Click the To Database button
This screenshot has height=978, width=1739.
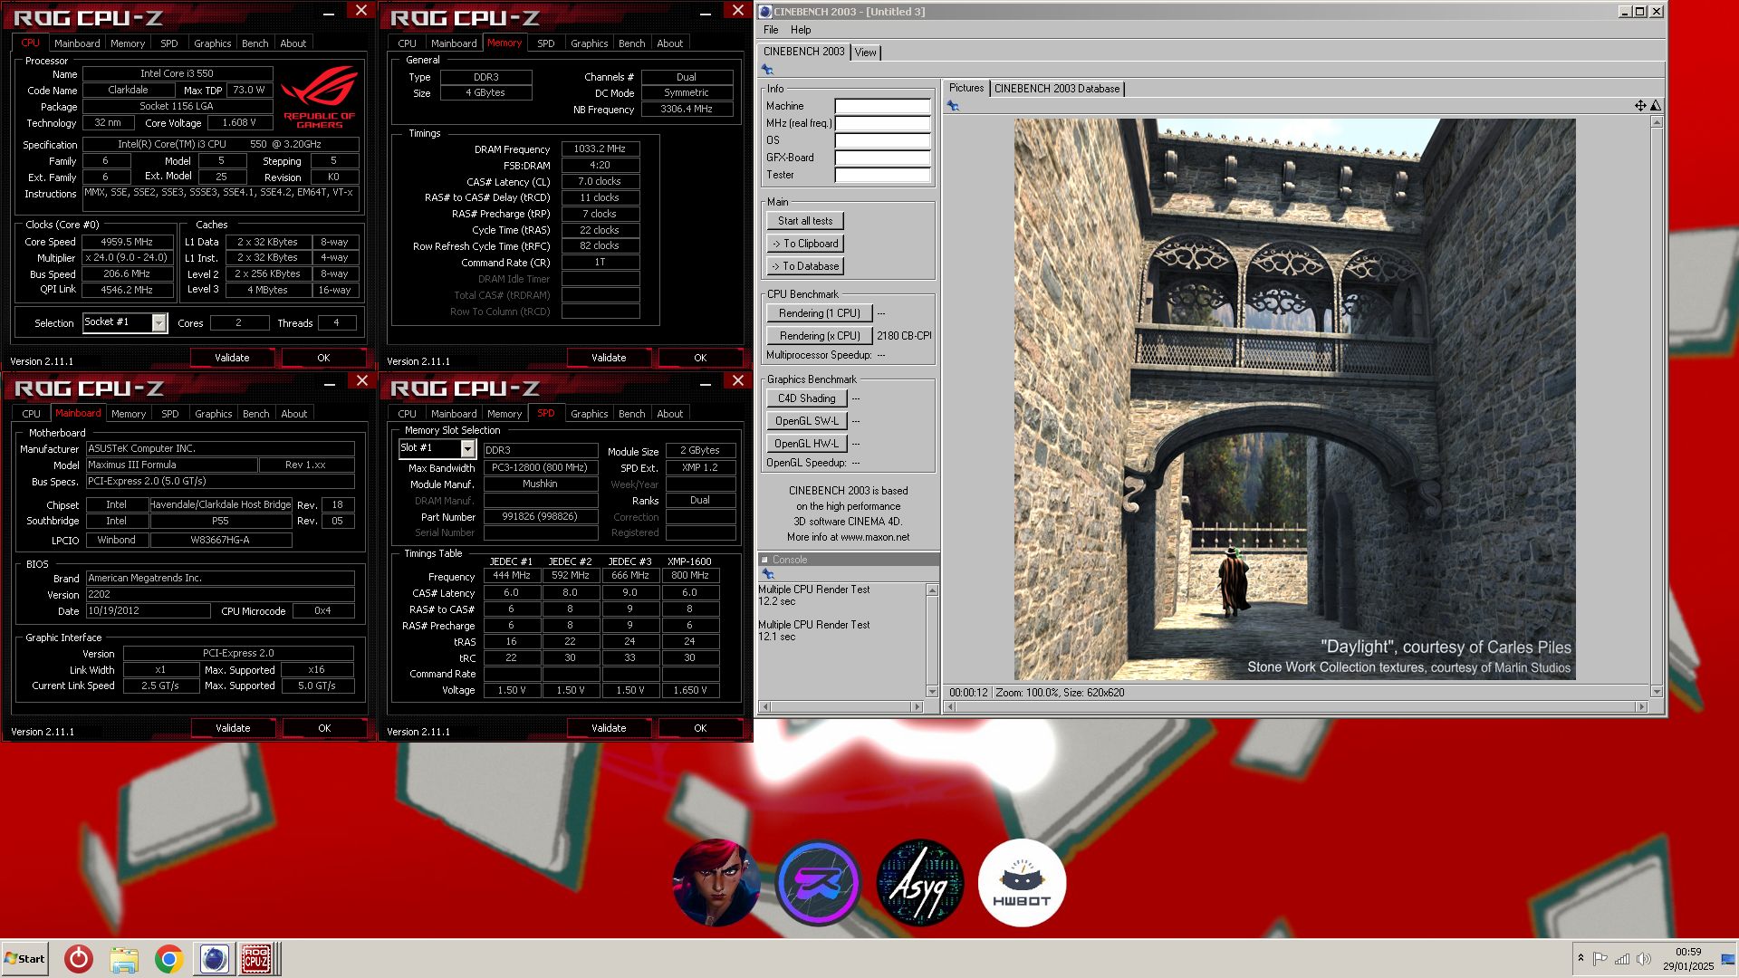click(805, 266)
